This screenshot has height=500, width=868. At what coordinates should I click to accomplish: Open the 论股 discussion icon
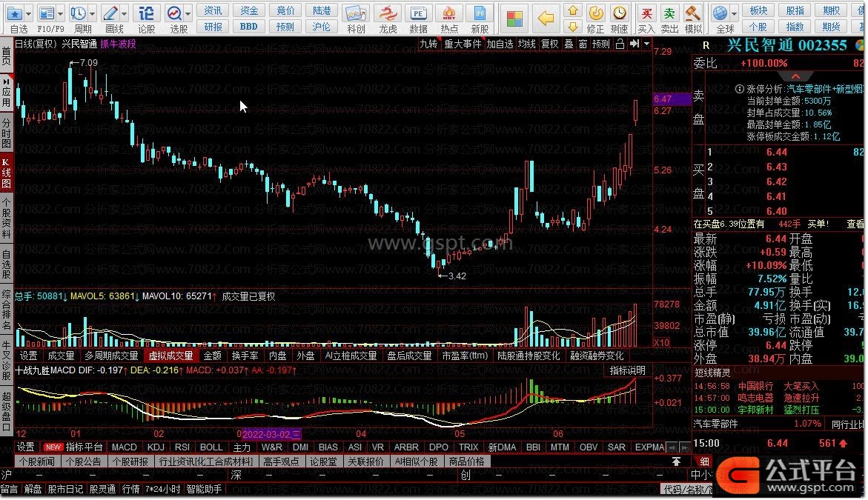[x=147, y=13]
